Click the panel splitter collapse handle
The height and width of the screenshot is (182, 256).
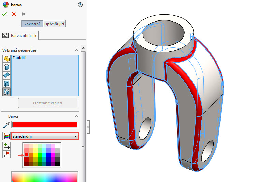pos(88,127)
